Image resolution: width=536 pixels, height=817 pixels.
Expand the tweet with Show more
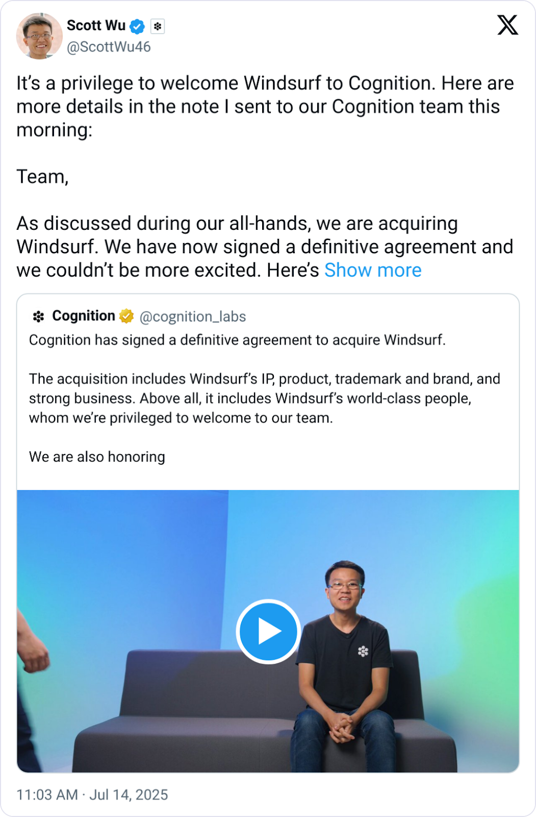tap(373, 270)
